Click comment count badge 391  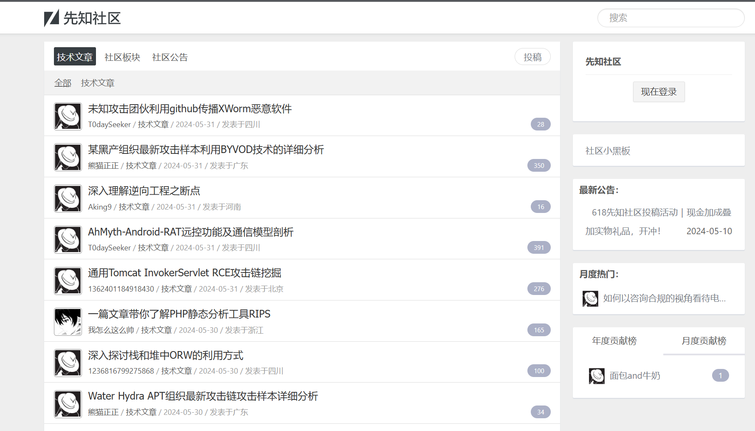[539, 247]
